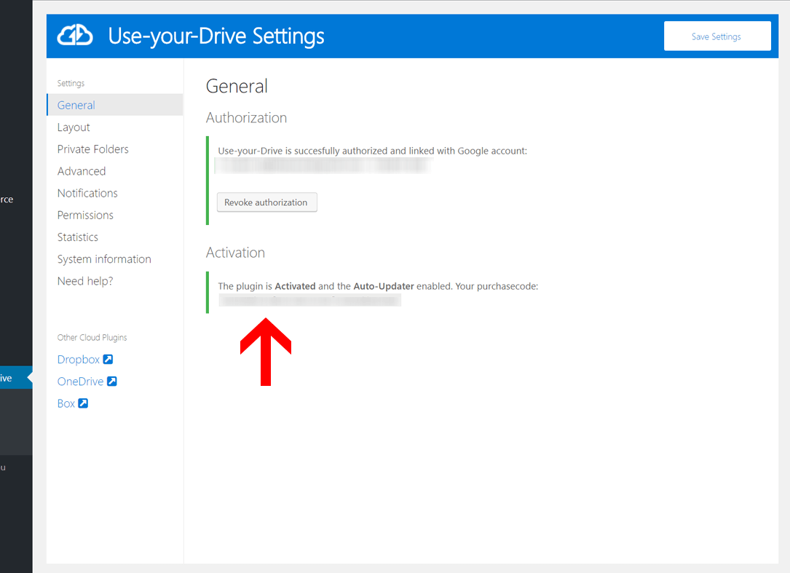Image resolution: width=790 pixels, height=573 pixels.
Task: Open the Dropbox external link icon
Action: [108, 360]
